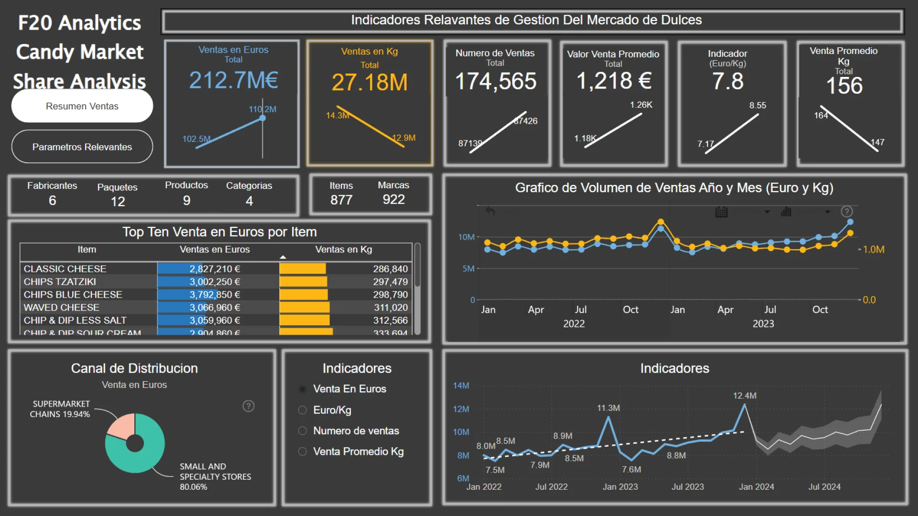Click the Numero de Ventas 174,565 value
918x516 pixels.
point(495,81)
